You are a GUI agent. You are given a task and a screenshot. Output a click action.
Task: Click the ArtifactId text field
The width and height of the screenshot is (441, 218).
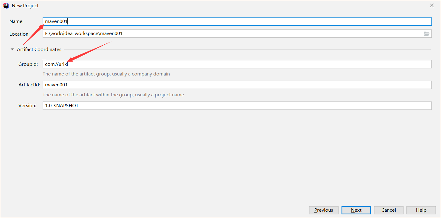click(x=237, y=85)
